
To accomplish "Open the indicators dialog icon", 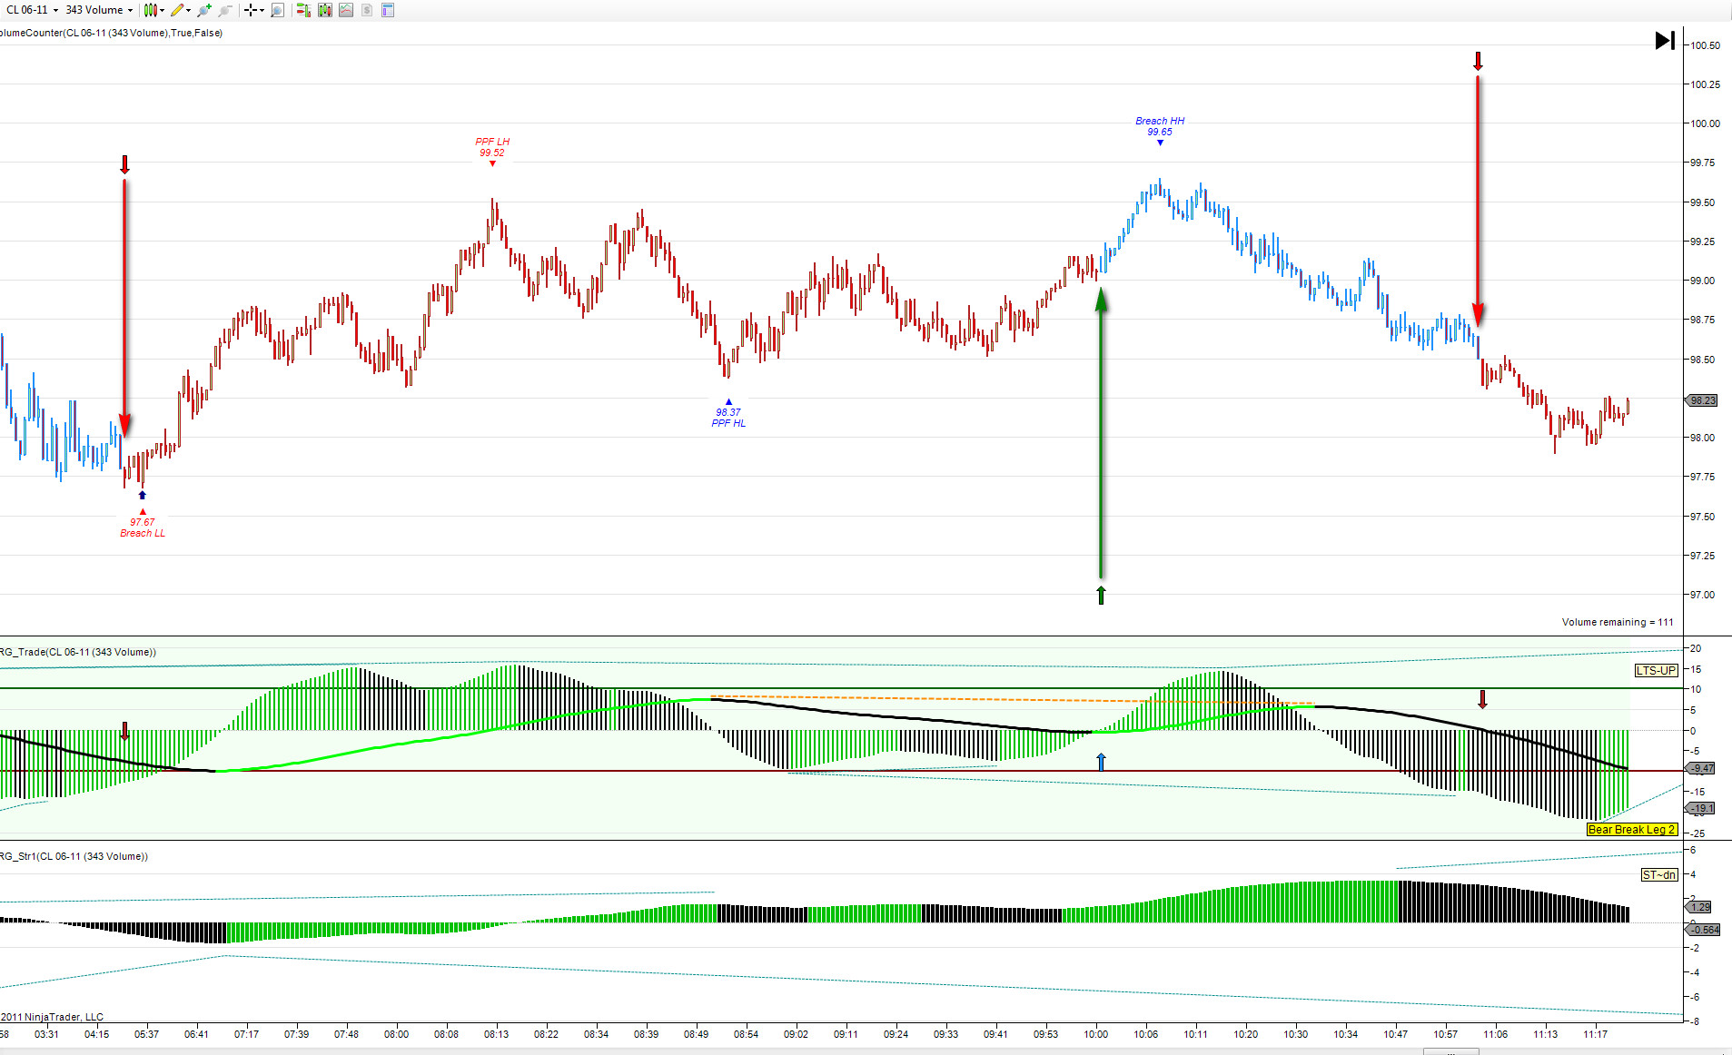I will point(346,10).
